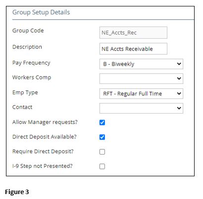Open the Workers Comp dropdown
The width and height of the screenshot is (203, 199).
point(141,79)
